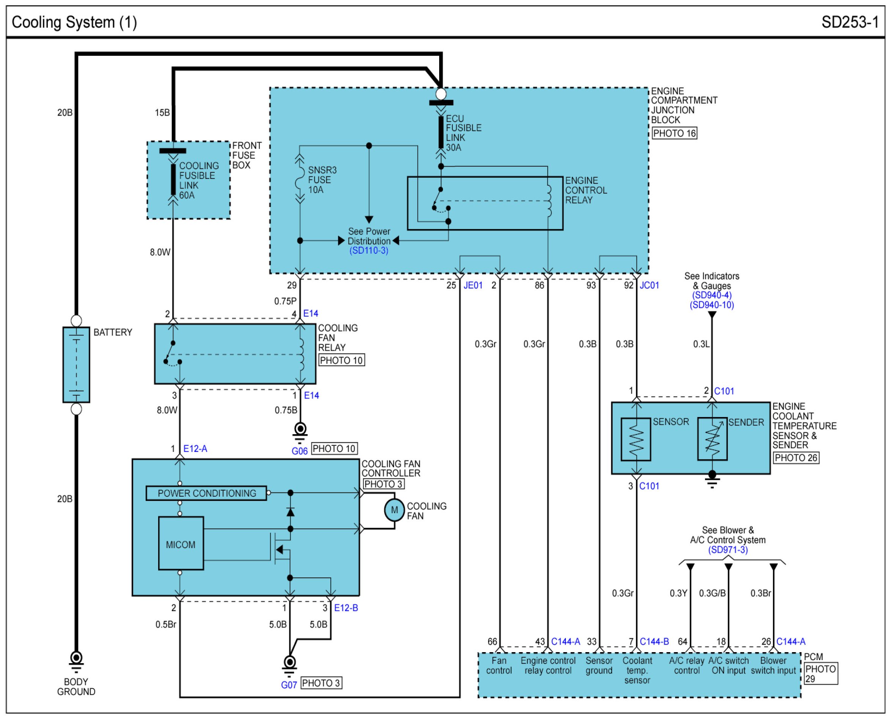The height and width of the screenshot is (720, 892).
Task: Open PHOTO 3 beside cooling fan controller
Action: [x=383, y=484]
